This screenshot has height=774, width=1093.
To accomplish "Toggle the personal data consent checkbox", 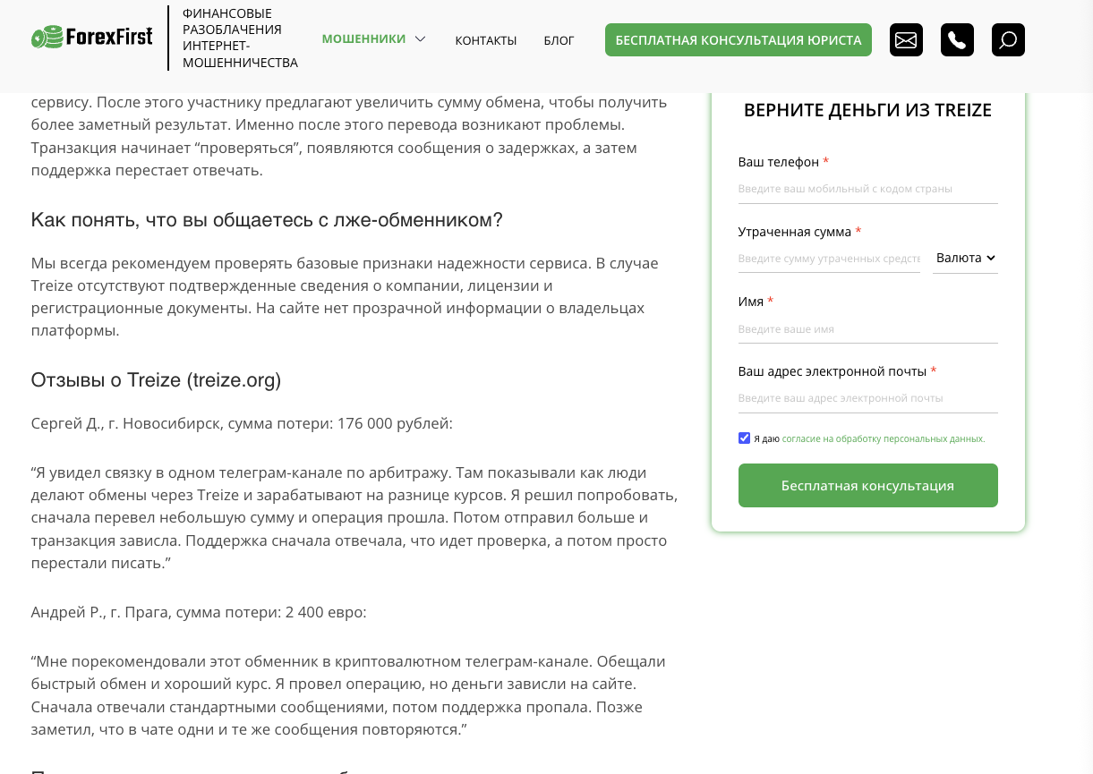I will pyautogui.click(x=744, y=438).
